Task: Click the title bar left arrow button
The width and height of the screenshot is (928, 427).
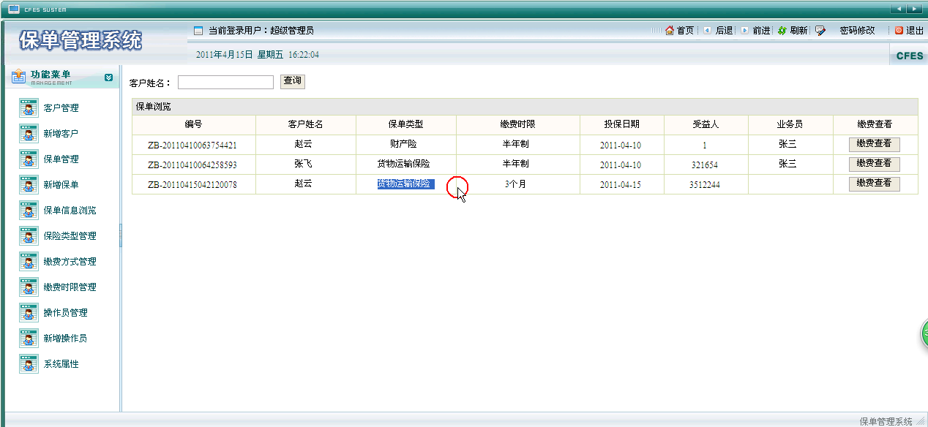Action: [x=898, y=9]
